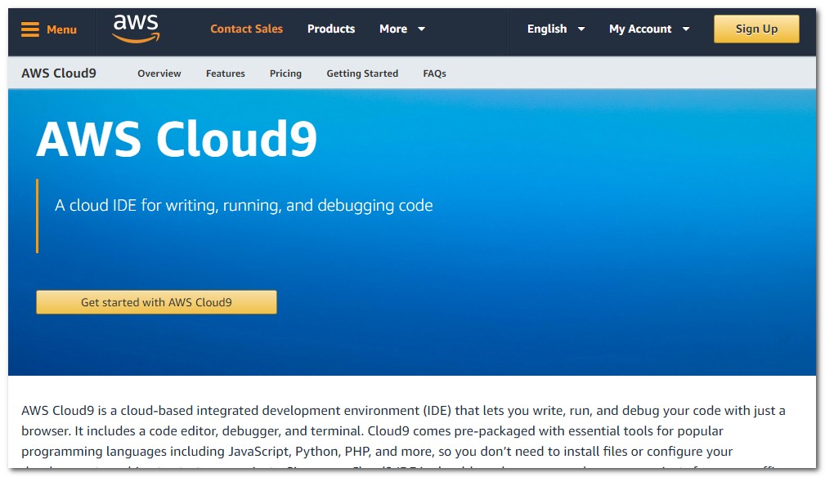Click the paragraph starting 'AWS Cloud9 is a cloud-based'
Viewport: 825px width, 477px height.
[x=404, y=435]
